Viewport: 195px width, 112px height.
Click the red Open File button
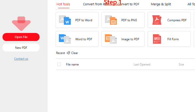21,37
